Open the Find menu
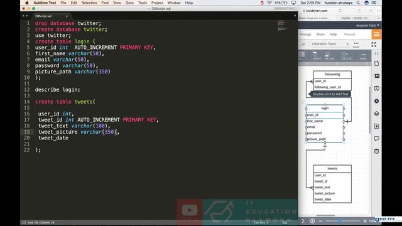402x226 pixels. point(105,3)
